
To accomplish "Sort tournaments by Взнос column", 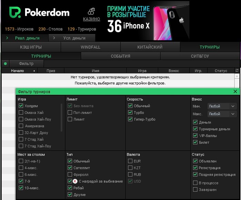I will point(174,71).
